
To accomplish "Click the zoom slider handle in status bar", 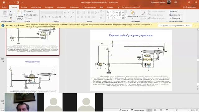I will 177,110.
